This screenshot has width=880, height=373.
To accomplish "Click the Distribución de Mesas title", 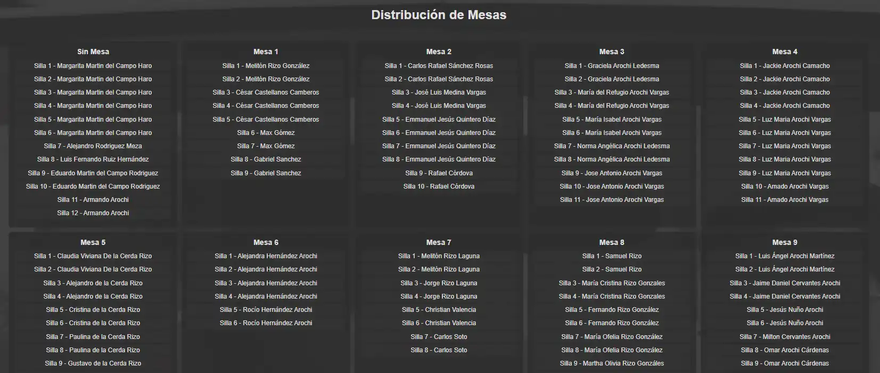I will click(439, 15).
